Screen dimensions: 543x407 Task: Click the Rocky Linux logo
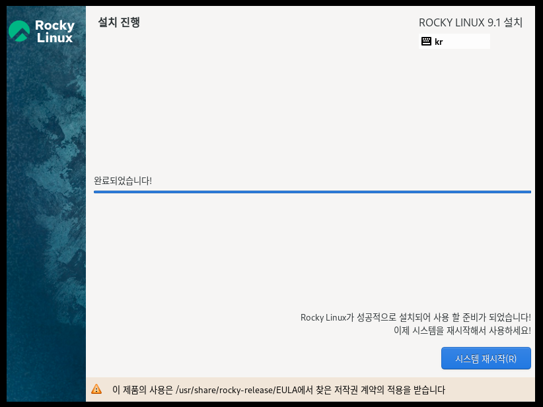[x=42, y=31]
